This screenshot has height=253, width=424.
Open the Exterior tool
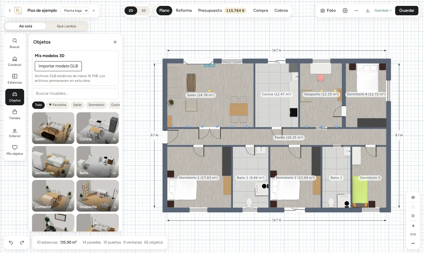[15, 132]
